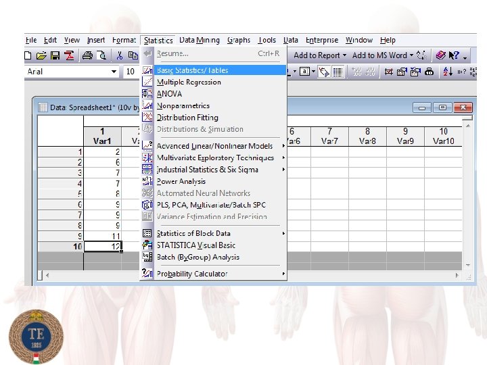487x365 pixels.
Task: Open the Format menu
Action: 124,40
